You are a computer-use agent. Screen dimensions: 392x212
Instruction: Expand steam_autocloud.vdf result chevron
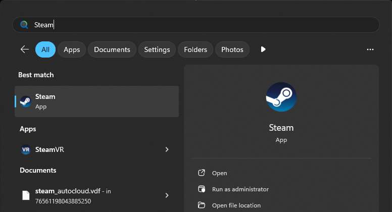click(167, 195)
